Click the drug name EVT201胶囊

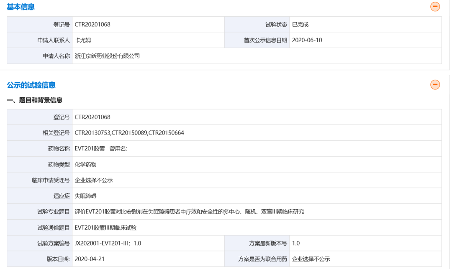[90, 149]
